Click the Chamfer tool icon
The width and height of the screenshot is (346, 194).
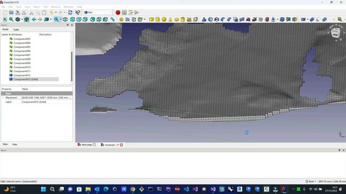(x=229, y=19)
